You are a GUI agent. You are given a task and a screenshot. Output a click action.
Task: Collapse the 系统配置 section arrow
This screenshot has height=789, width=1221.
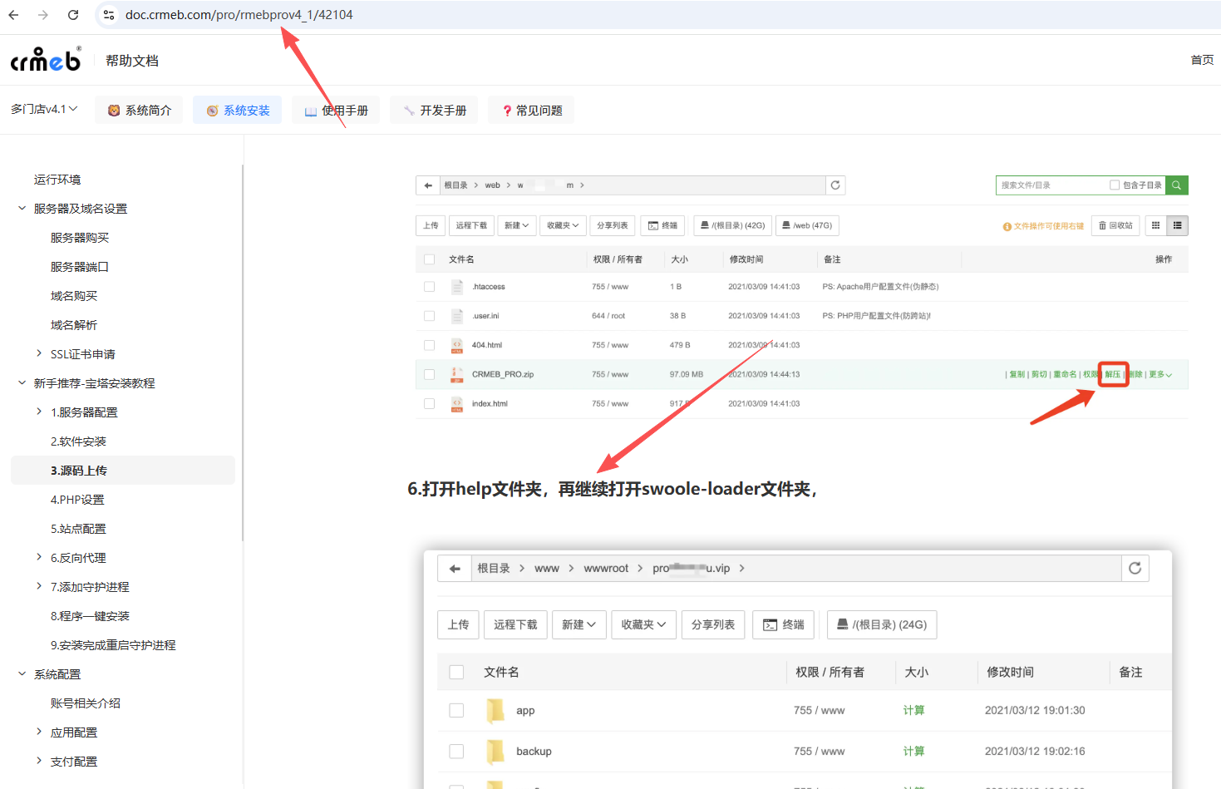point(22,674)
